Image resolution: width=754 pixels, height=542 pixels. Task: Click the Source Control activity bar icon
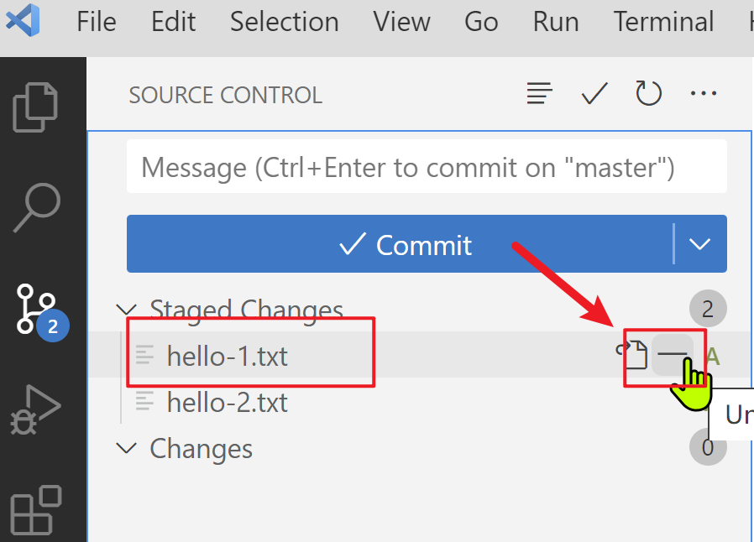coord(37,310)
